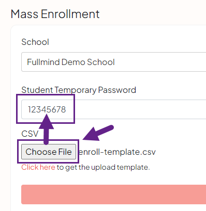
Task: Click the Student Temporary Password label
Action: pyautogui.click(x=79, y=90)
